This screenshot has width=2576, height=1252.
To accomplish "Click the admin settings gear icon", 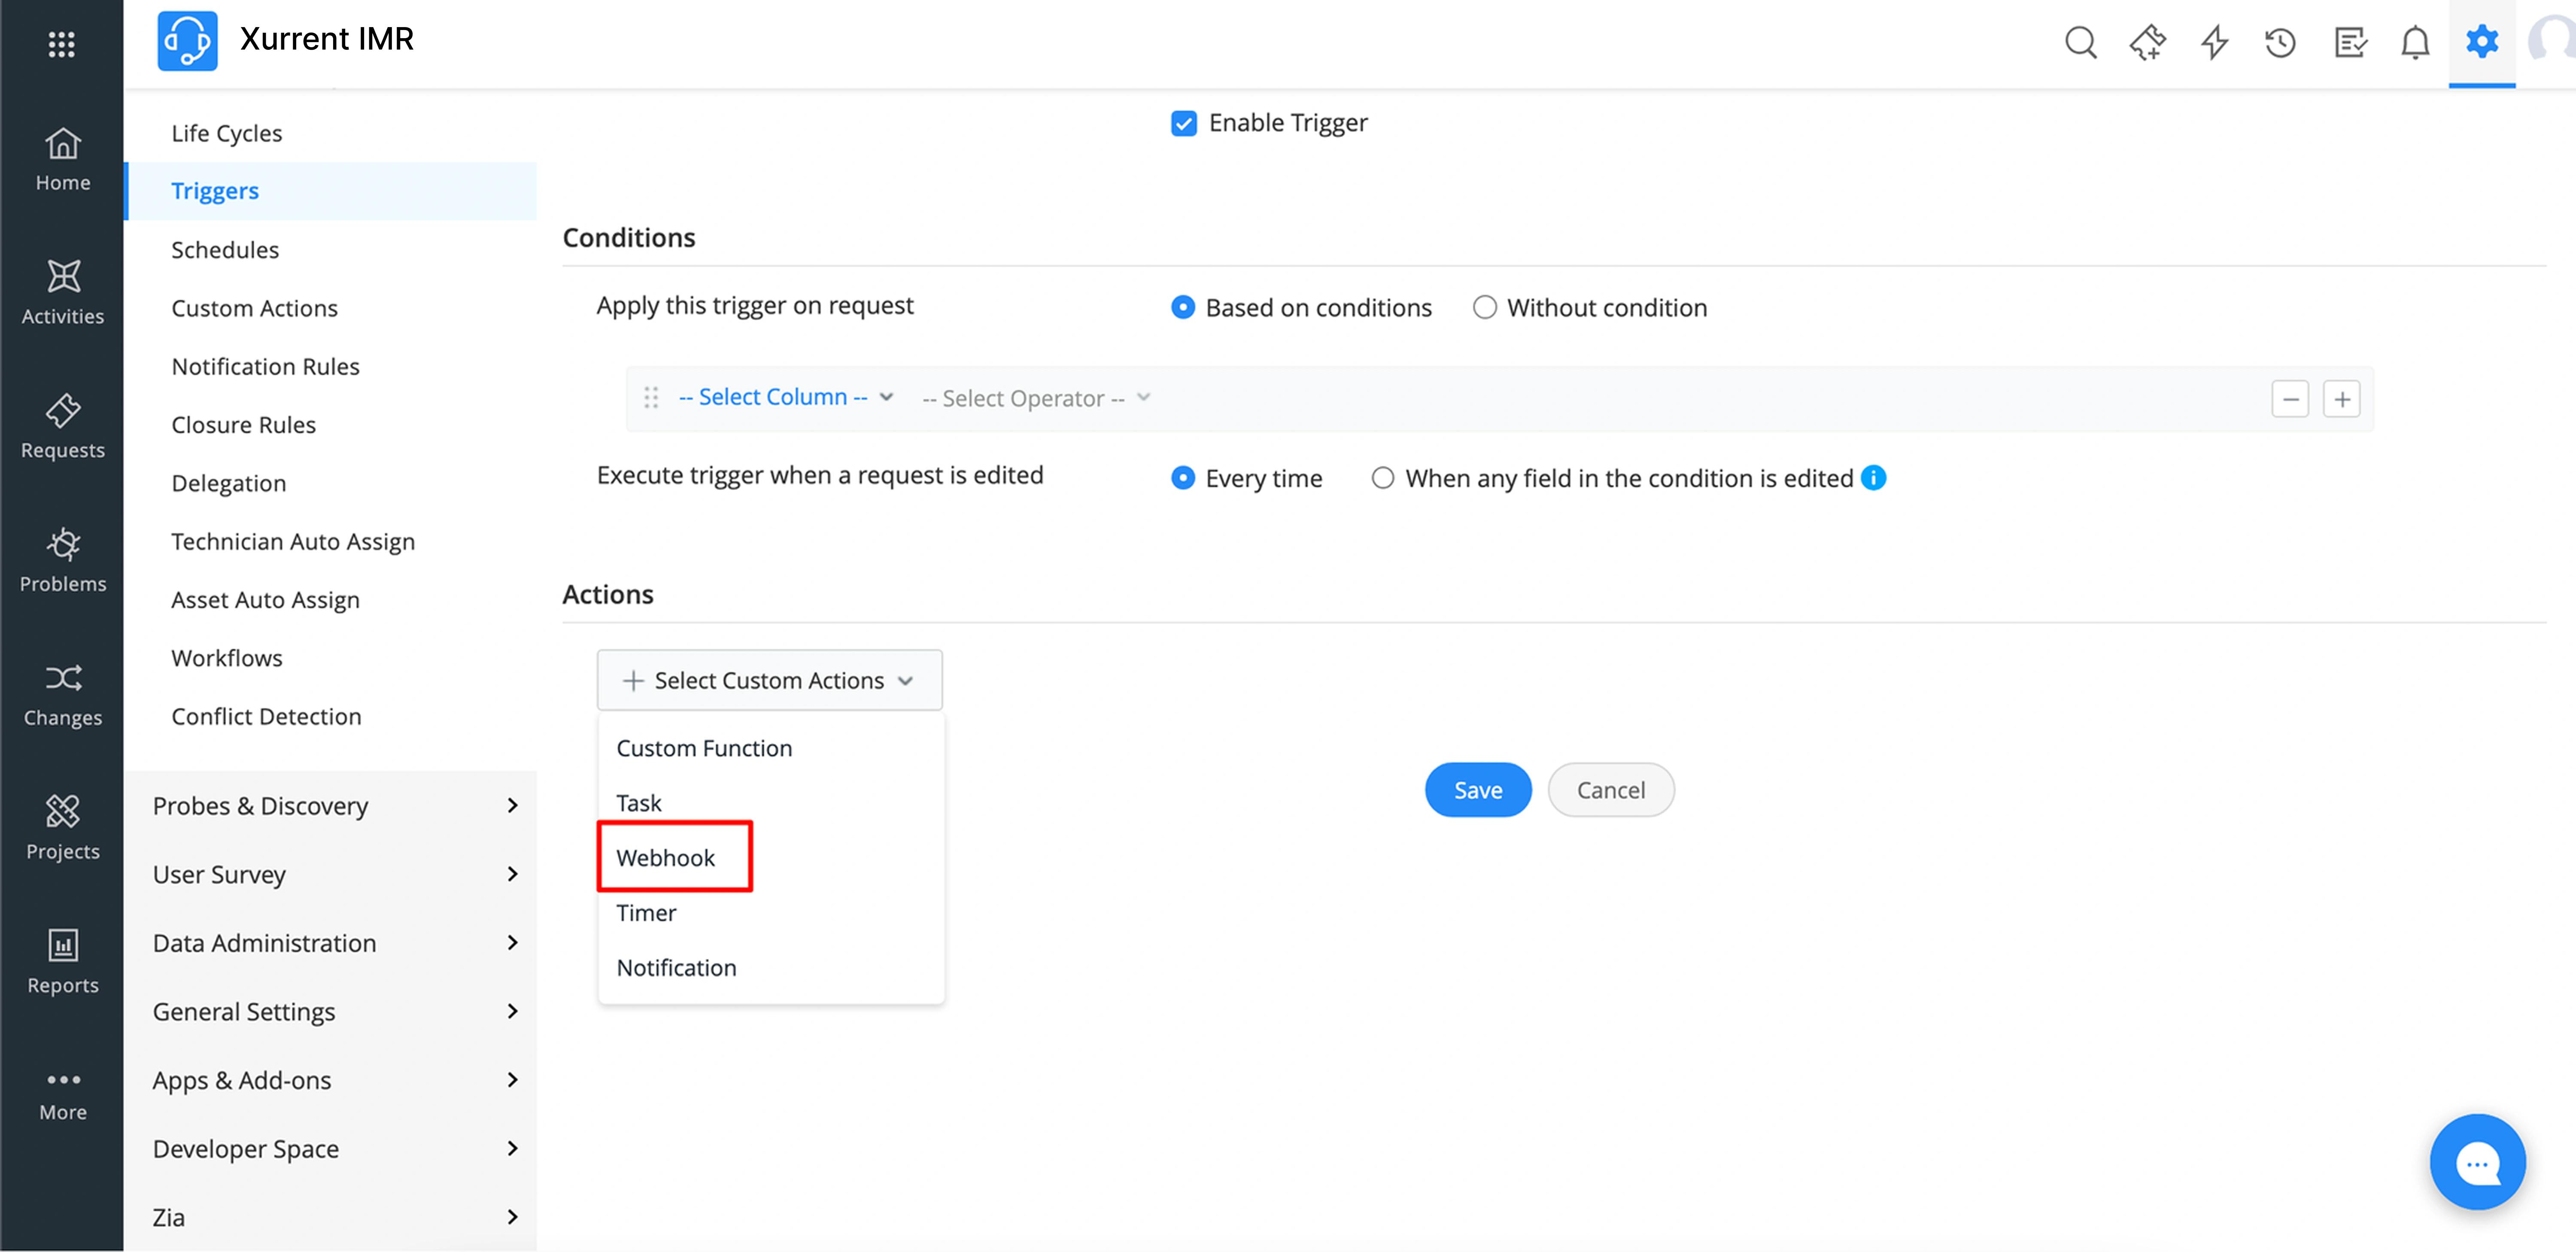I will [x=2481, y=42].
